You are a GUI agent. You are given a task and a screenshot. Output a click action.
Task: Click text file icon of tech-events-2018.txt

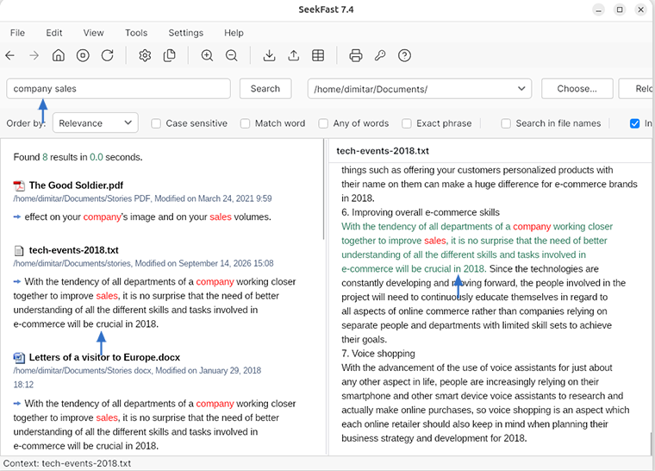pyautogui.click(x=19, y=250)
